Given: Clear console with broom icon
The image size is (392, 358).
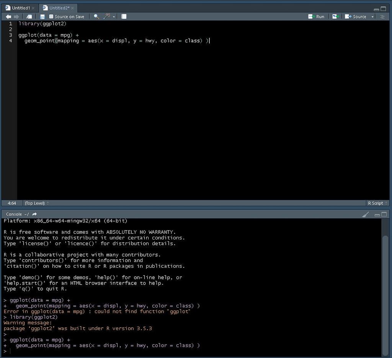Looking at the screenshot, I should (x=366, y=214).
